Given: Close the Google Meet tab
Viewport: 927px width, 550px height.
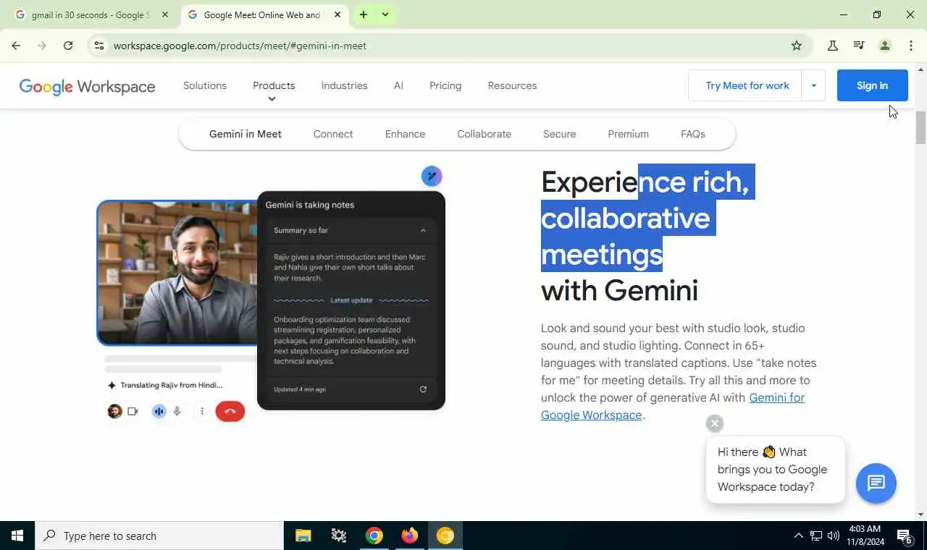Looking at the screenshot, I should pos(337,14).
